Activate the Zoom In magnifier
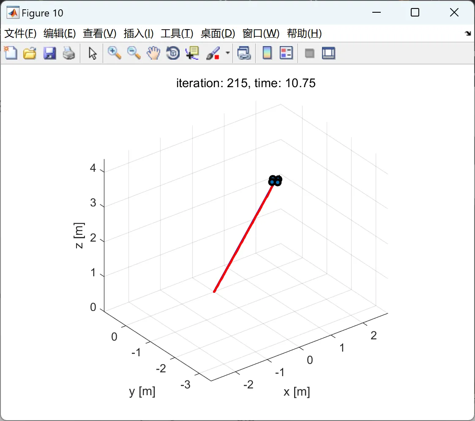475x421 pixels. click(114, 53)
